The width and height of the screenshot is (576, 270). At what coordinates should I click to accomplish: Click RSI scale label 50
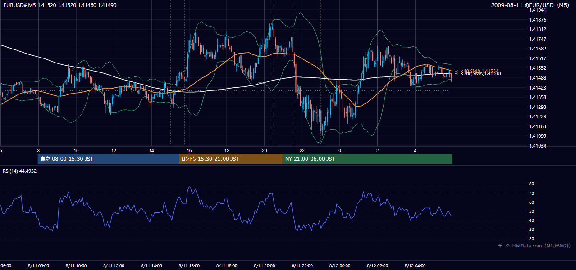(531, 211)
